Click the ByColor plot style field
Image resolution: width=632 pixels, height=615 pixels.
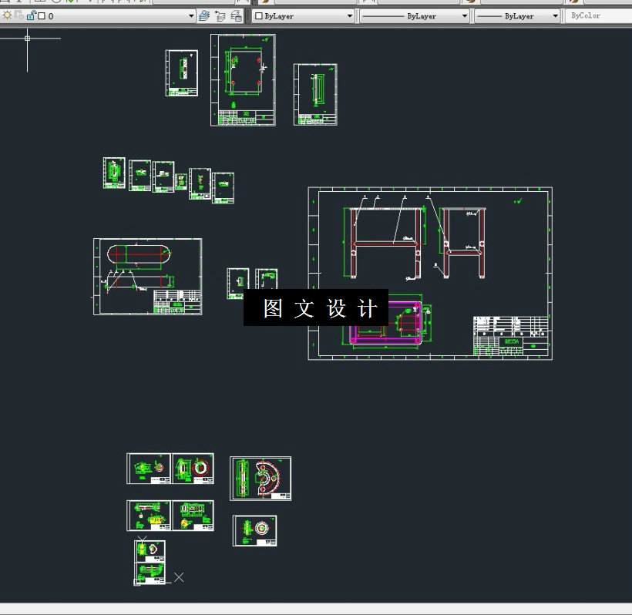[599, 15]
